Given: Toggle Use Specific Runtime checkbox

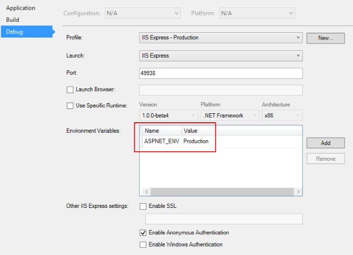Looking at the screenshot, I should point(70,105).
